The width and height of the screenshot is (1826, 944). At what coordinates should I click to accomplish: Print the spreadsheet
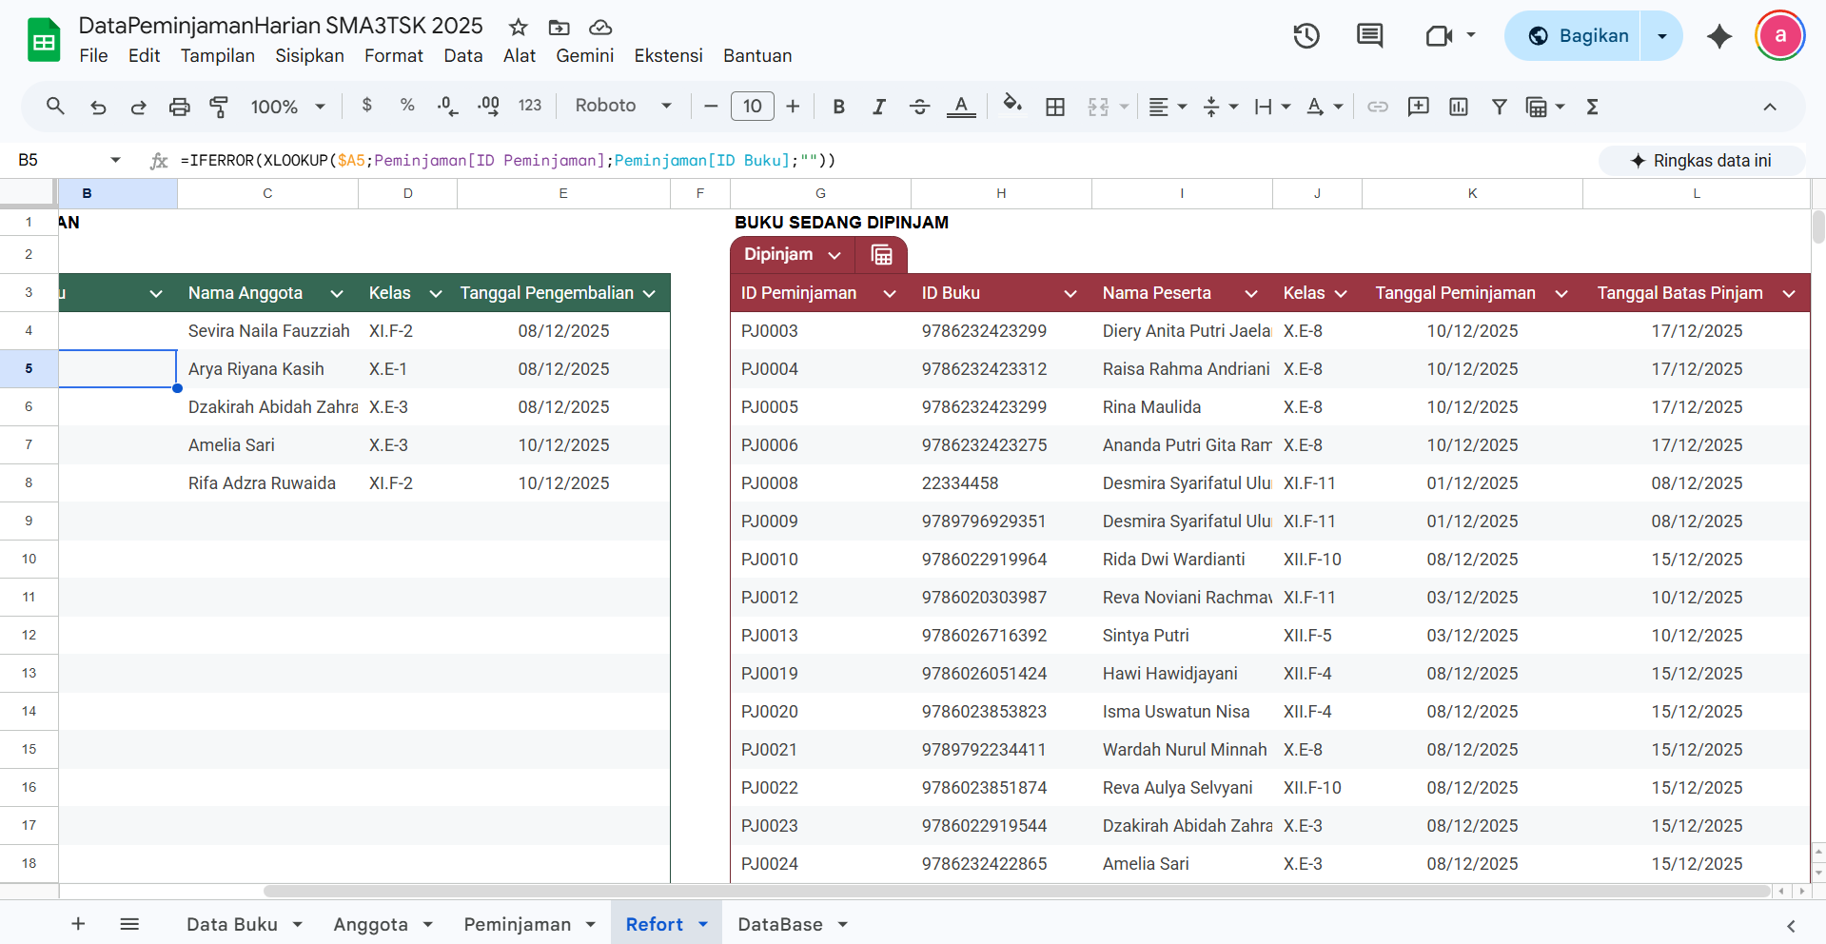tap(179, 107)
